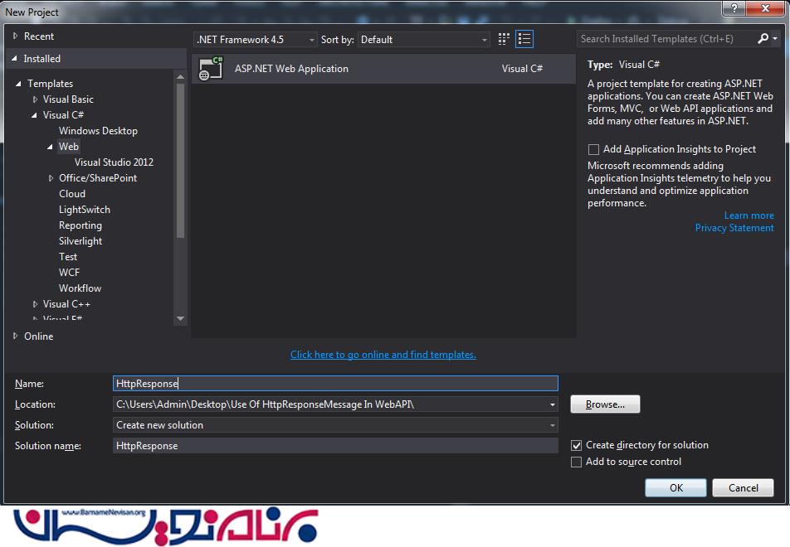
Task: Open the Learn more link
Action: click(749, 215)
